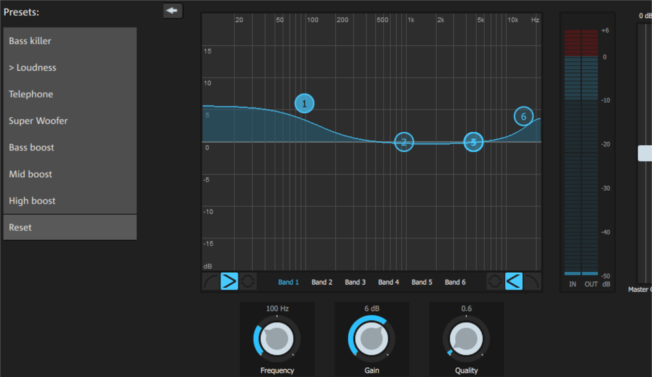
Task: Click band node 5 on the EQ curve
Action: point(474,142)
